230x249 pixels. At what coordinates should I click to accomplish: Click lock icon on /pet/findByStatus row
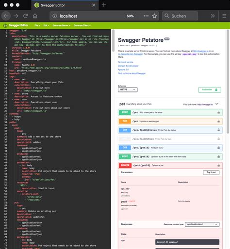(218, 130)
